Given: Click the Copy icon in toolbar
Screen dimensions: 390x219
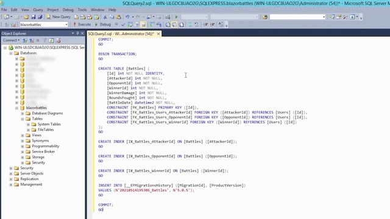Looking at the screenshot, I should [112, 17].
